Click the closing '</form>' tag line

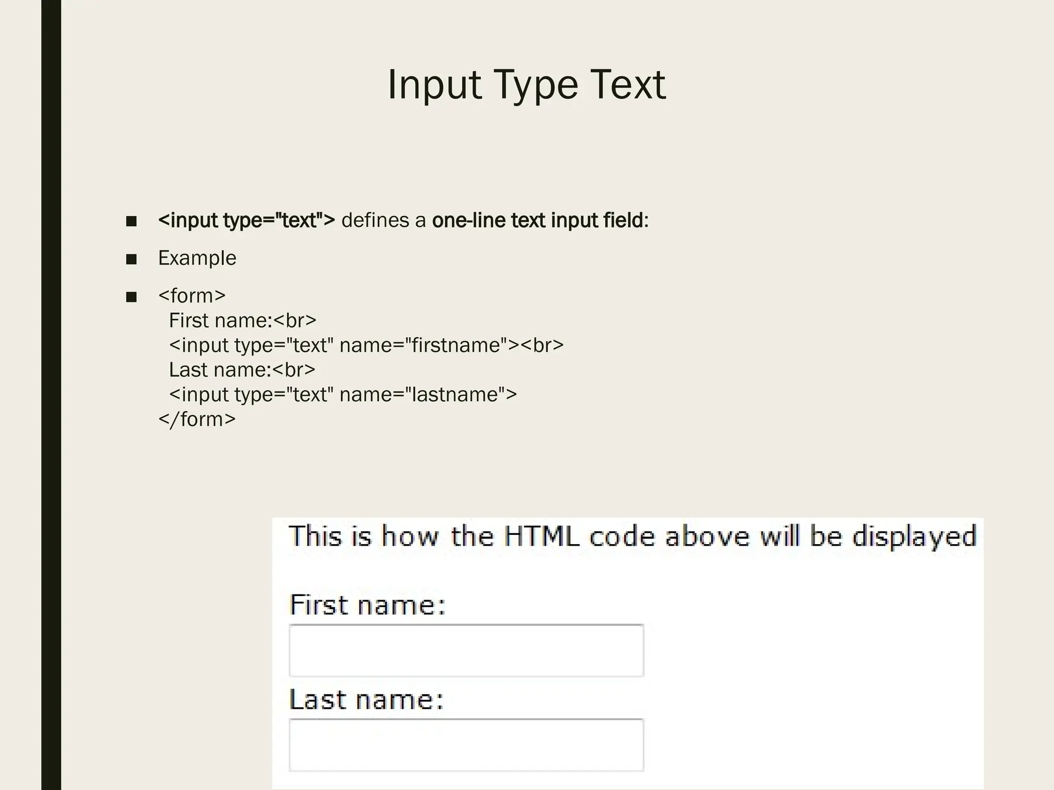tap(197, 419)
